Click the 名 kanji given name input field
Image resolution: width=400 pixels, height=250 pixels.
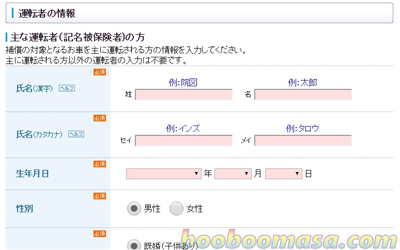(303, 95)
